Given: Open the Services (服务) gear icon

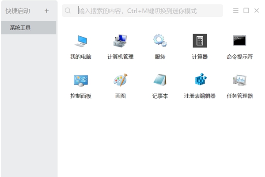Looking at the screenshot, I should (x=160, y=41).
